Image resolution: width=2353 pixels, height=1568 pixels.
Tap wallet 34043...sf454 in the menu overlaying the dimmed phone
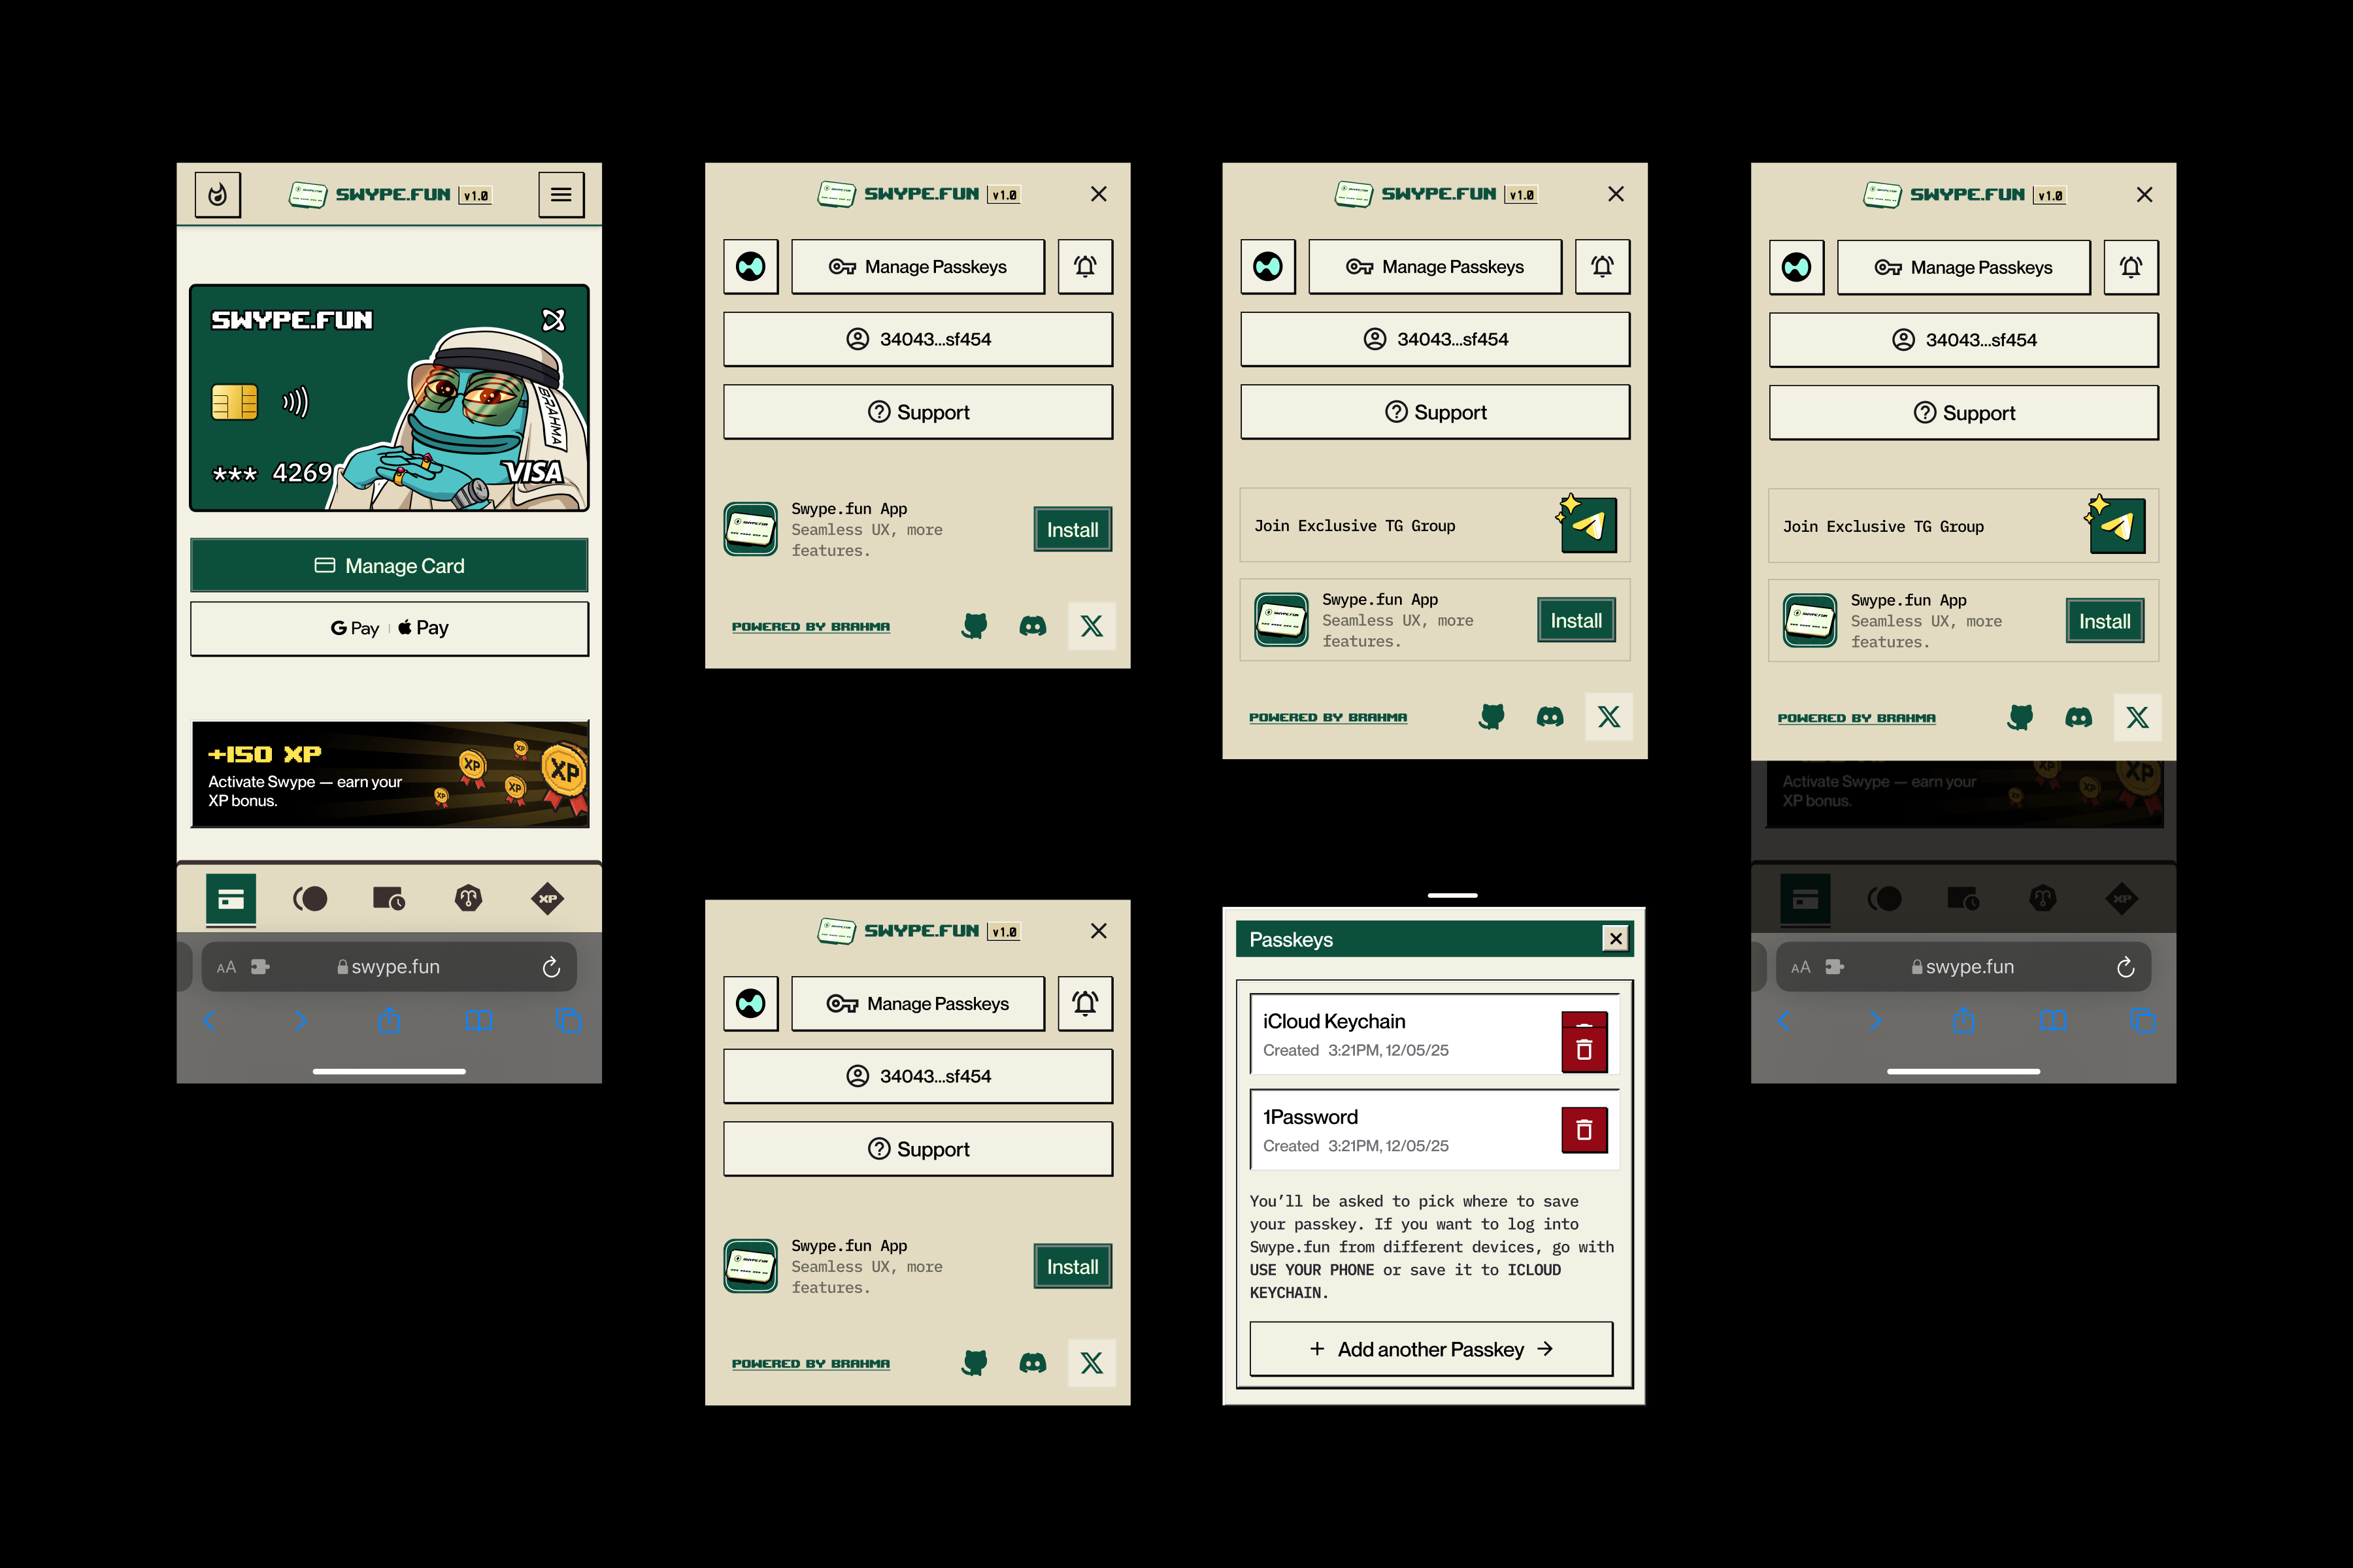click(1964, 340)
